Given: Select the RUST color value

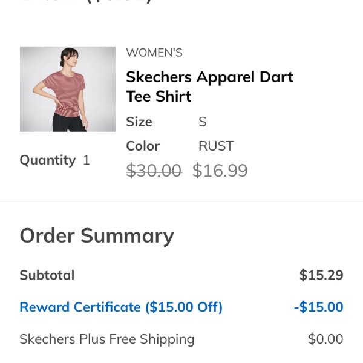Looking at the screenshot, I should [216, 146].
